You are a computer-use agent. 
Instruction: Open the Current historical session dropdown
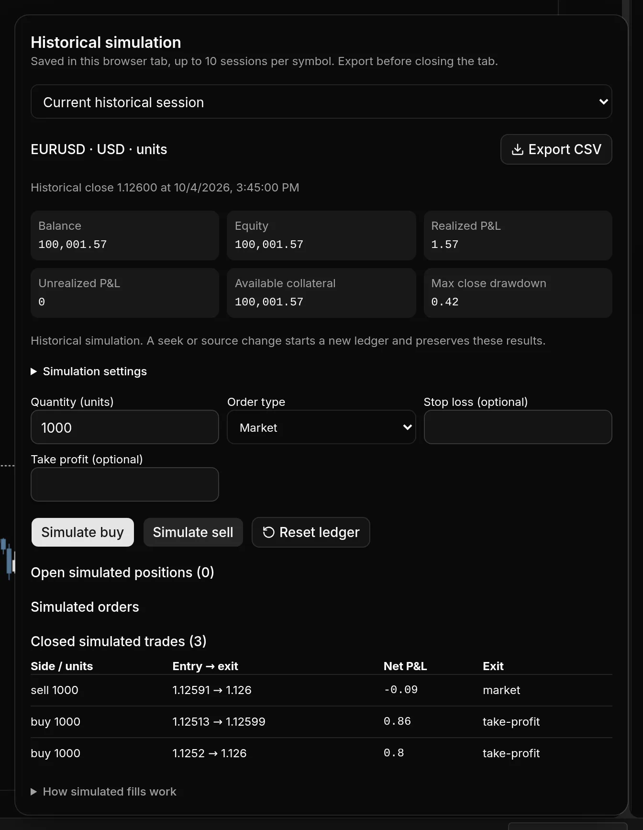(x=321, y=102)
